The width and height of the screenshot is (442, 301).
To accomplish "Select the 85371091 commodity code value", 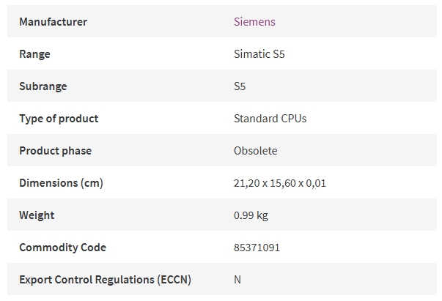I will coord(257,248).
